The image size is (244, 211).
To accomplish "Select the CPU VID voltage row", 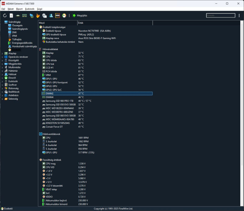I will click(x=97, y=167).
